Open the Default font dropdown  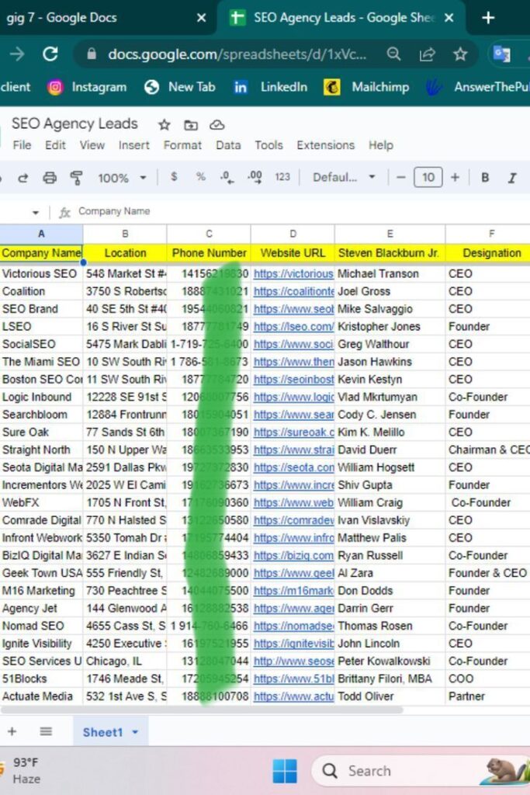[344, 178]
